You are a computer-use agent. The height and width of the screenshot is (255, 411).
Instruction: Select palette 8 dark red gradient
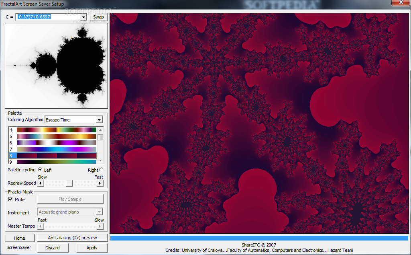[56, 156]
